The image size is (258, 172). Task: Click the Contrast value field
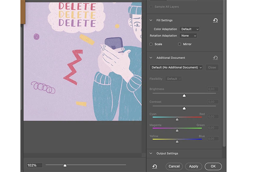coord(213,102)
